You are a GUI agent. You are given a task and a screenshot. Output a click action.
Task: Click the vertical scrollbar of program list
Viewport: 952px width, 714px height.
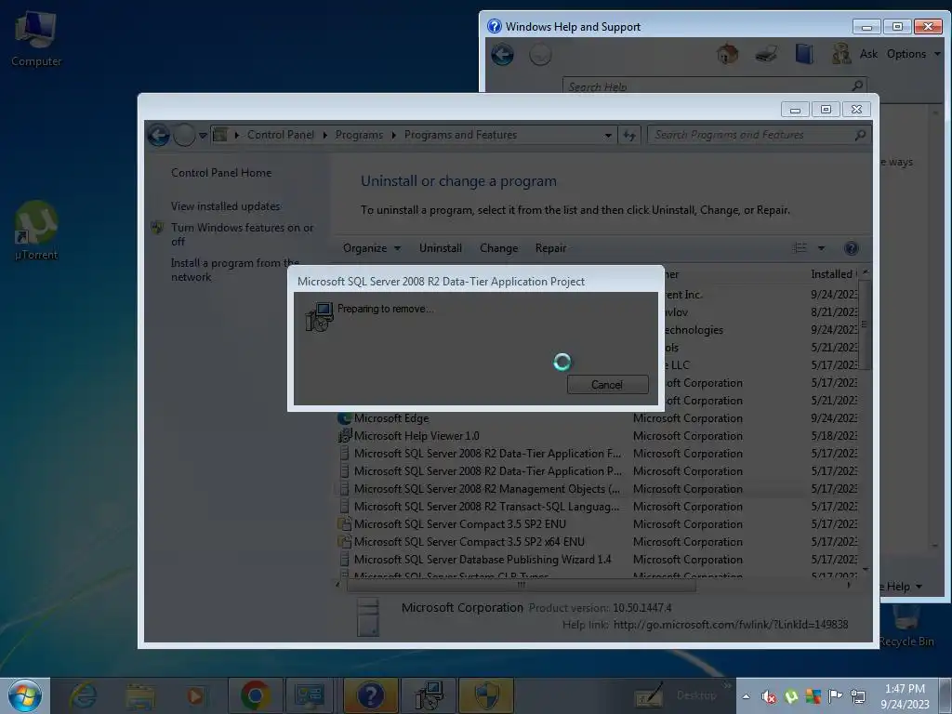[865, 324]
